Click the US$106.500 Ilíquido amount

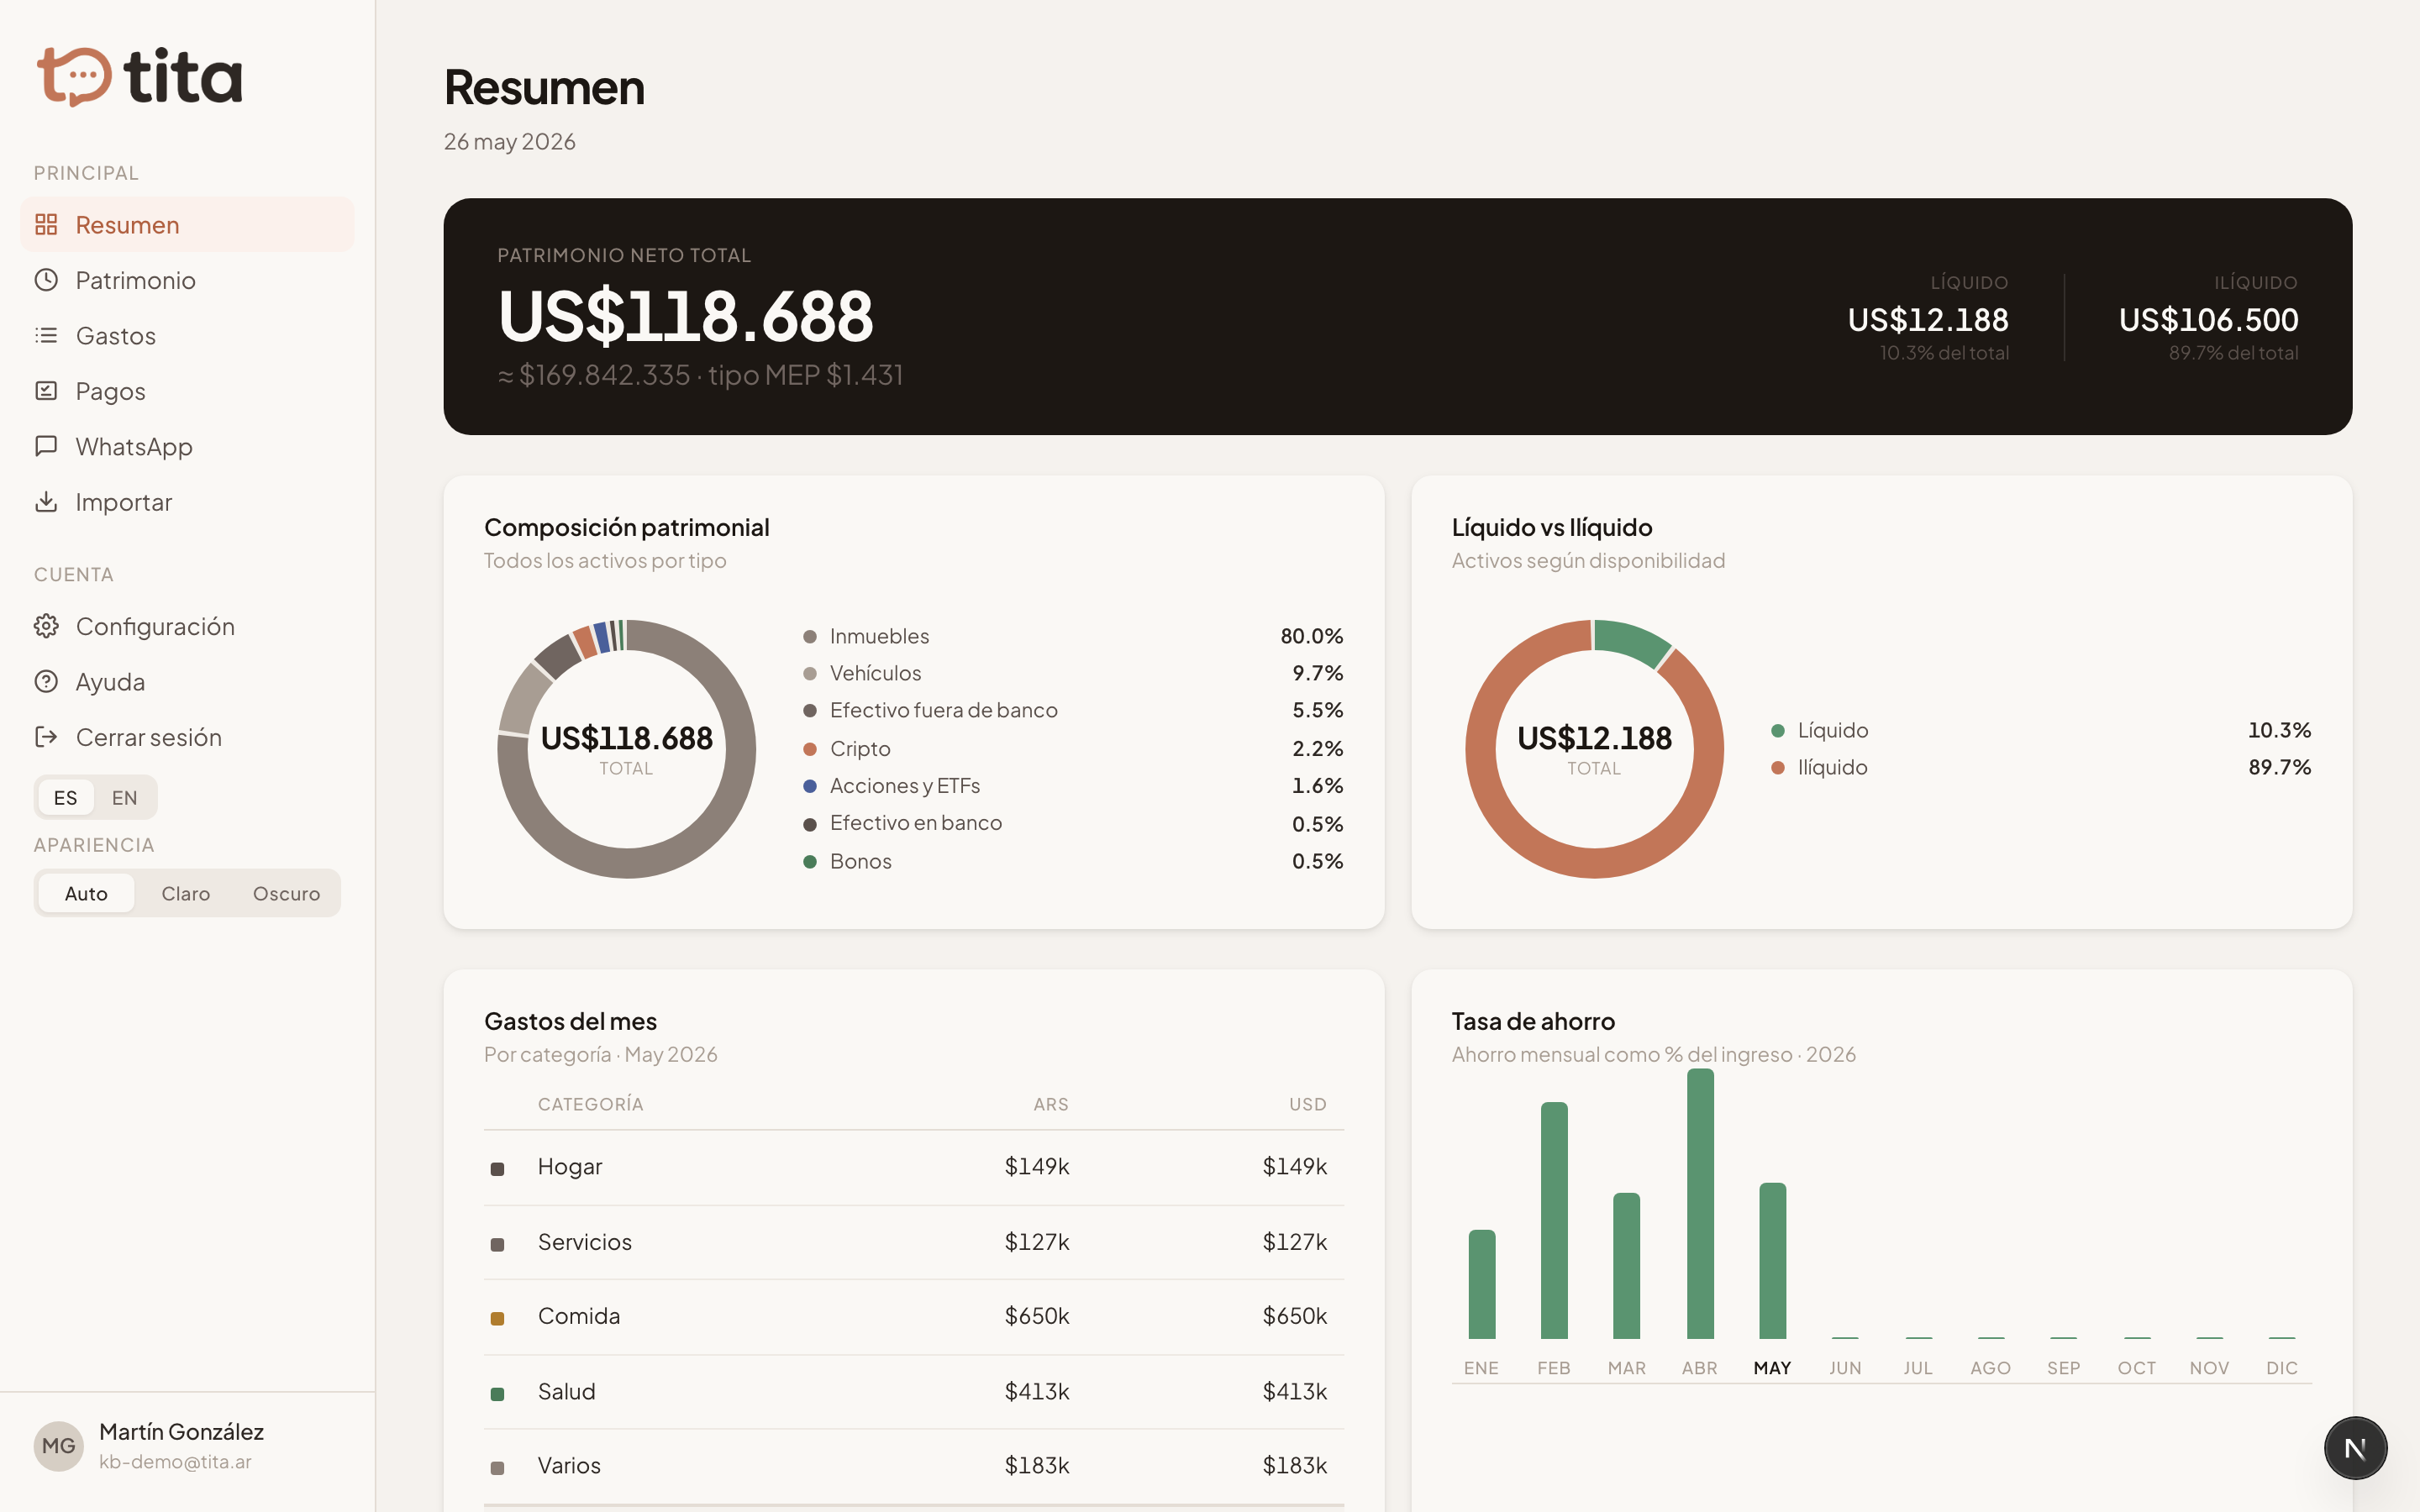click(2208, 320)
